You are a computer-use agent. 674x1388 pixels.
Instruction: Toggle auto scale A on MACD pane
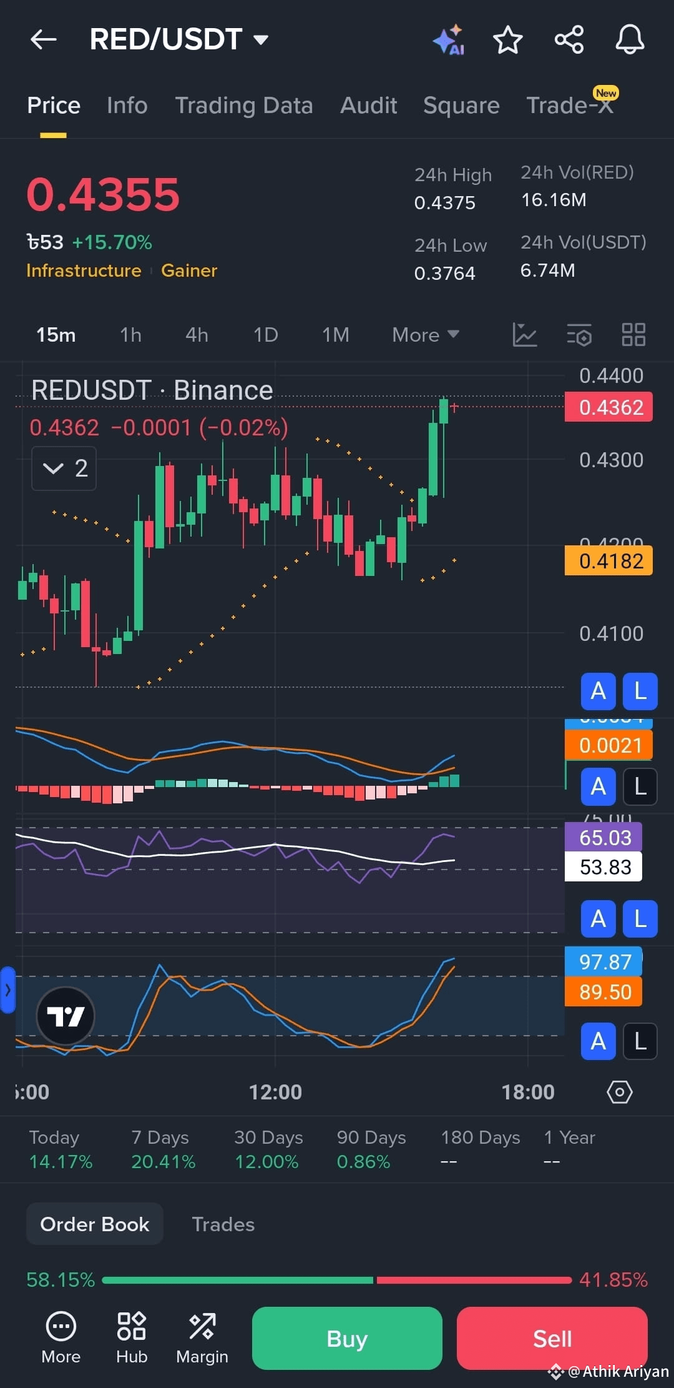598,786
